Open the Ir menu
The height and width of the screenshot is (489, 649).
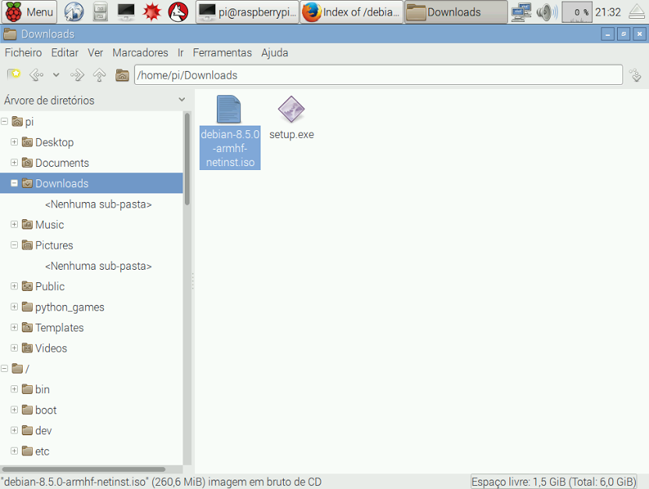[x=180, y=53]
